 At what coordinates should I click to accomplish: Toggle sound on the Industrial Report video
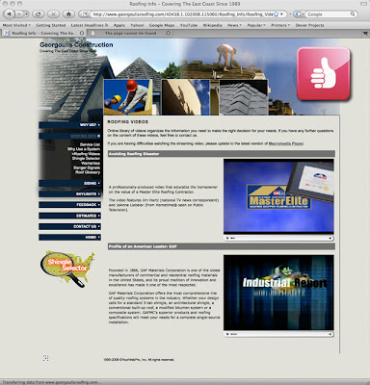click(x=330, y=334)
